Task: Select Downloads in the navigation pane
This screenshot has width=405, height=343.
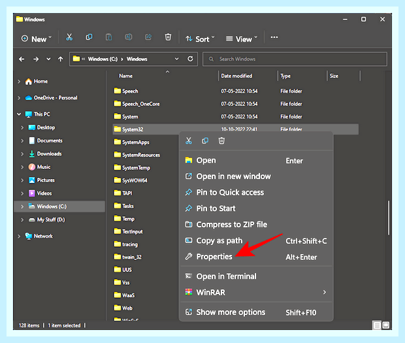Action: point(50,154)
